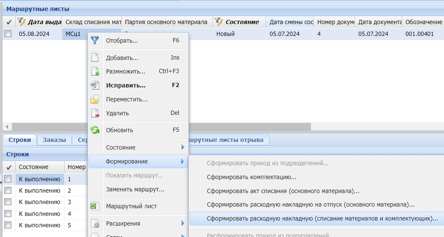Expand the Расширения submenu arrow

tap(183, 223)
